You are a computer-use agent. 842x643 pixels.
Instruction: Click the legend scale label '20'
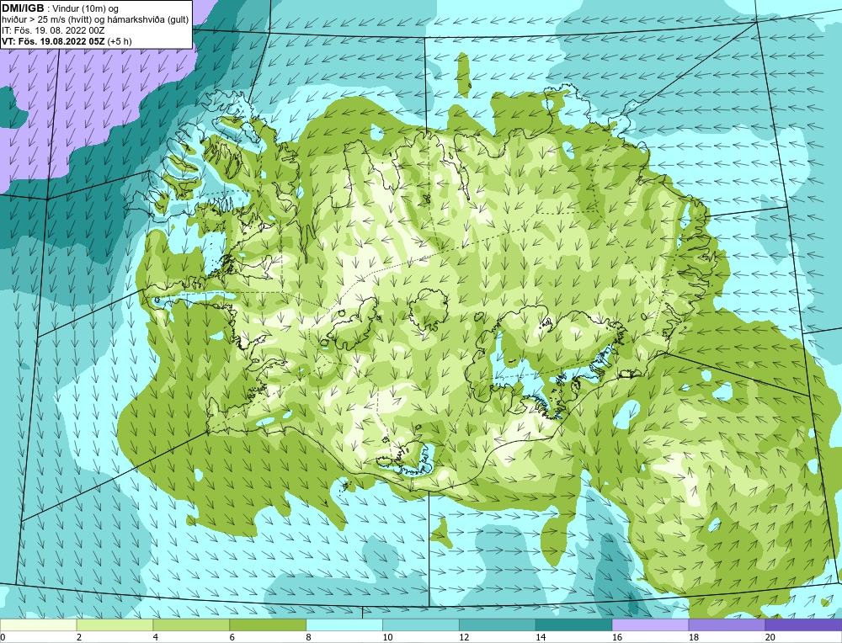(x=770, y=637)
